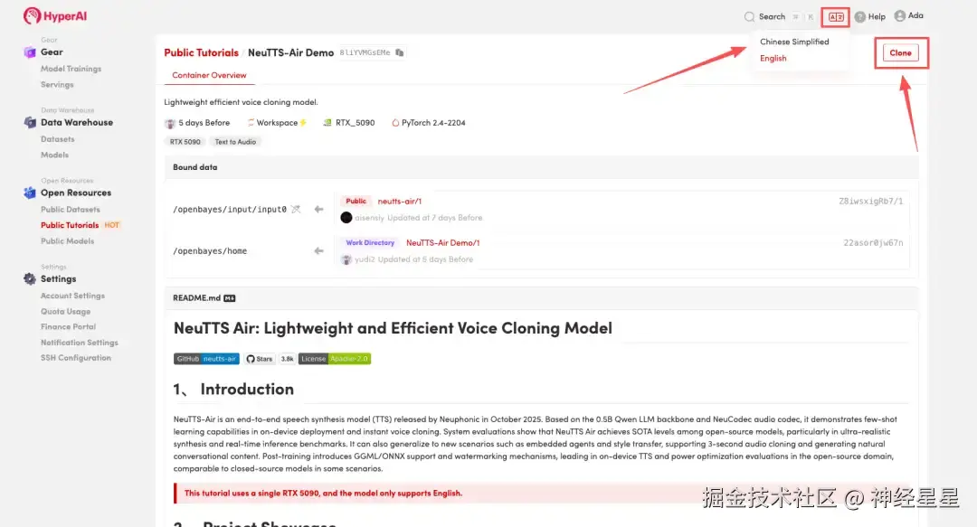
Task: Open Public Models in sidebar
Action: [67, 241]
